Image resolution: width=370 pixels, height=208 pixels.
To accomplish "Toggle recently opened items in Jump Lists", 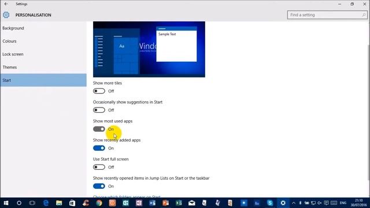I will click(99, 186).
